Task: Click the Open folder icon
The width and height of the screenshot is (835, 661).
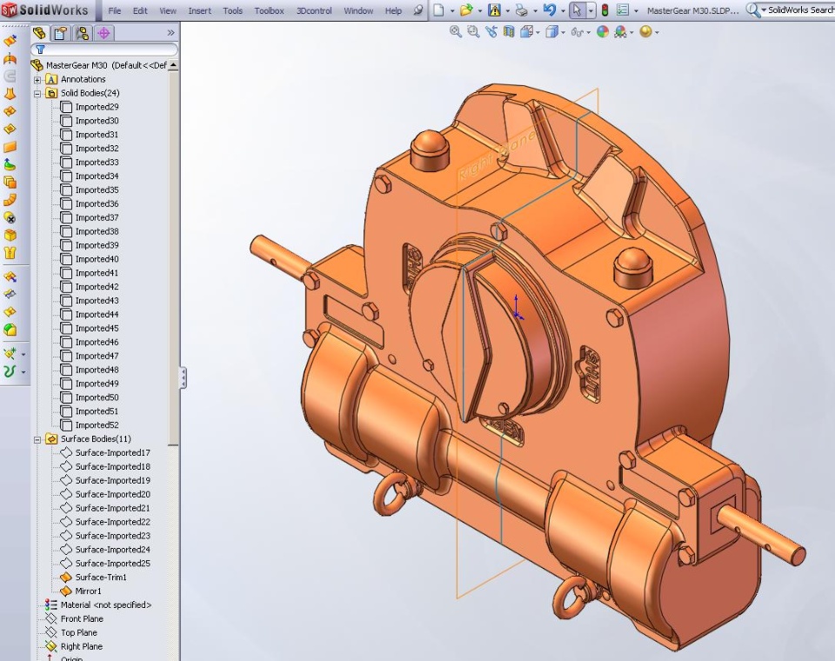Action: 466,10
